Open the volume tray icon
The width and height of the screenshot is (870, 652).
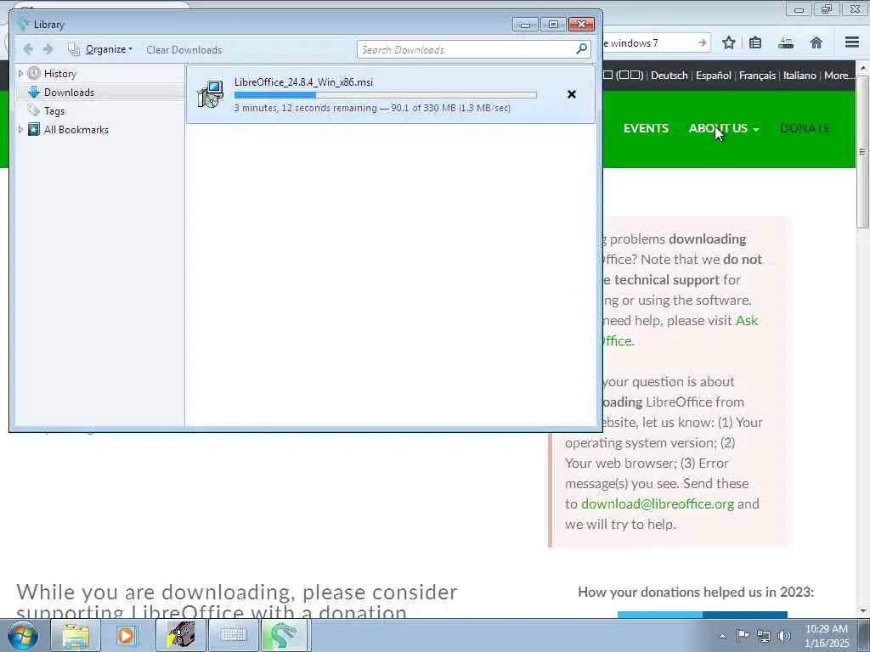click(784, 636)
